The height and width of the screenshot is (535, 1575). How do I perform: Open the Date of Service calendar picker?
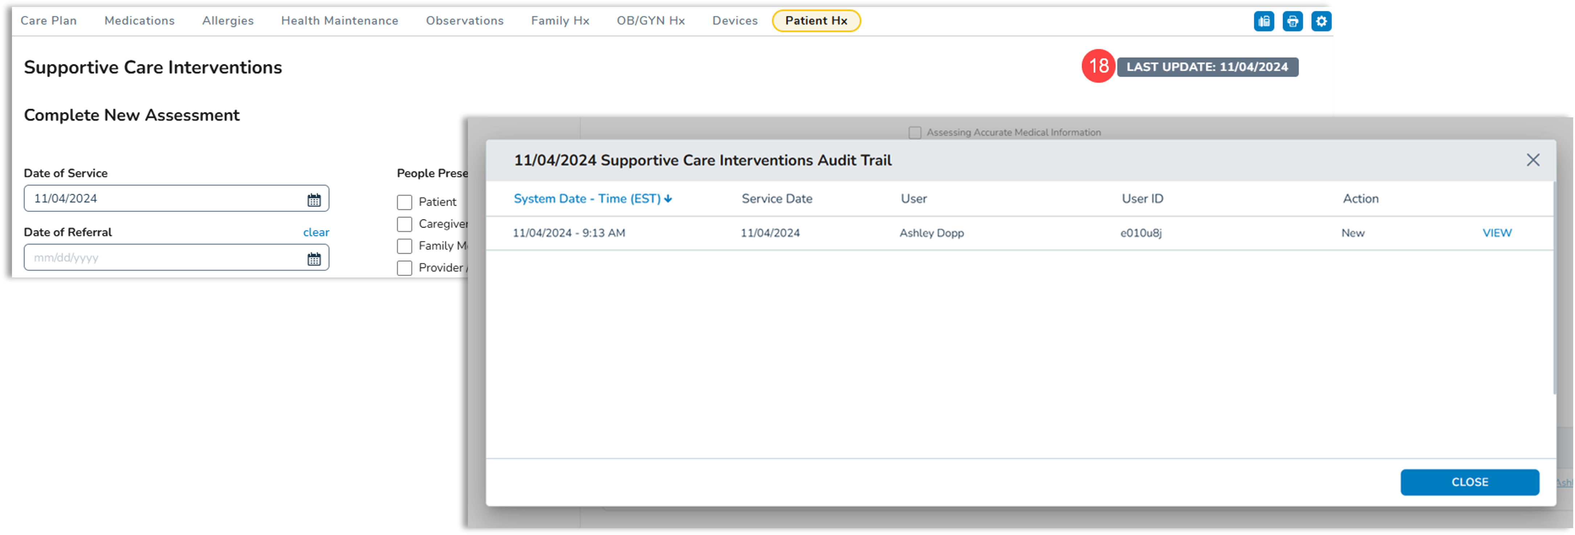[314, 200]
